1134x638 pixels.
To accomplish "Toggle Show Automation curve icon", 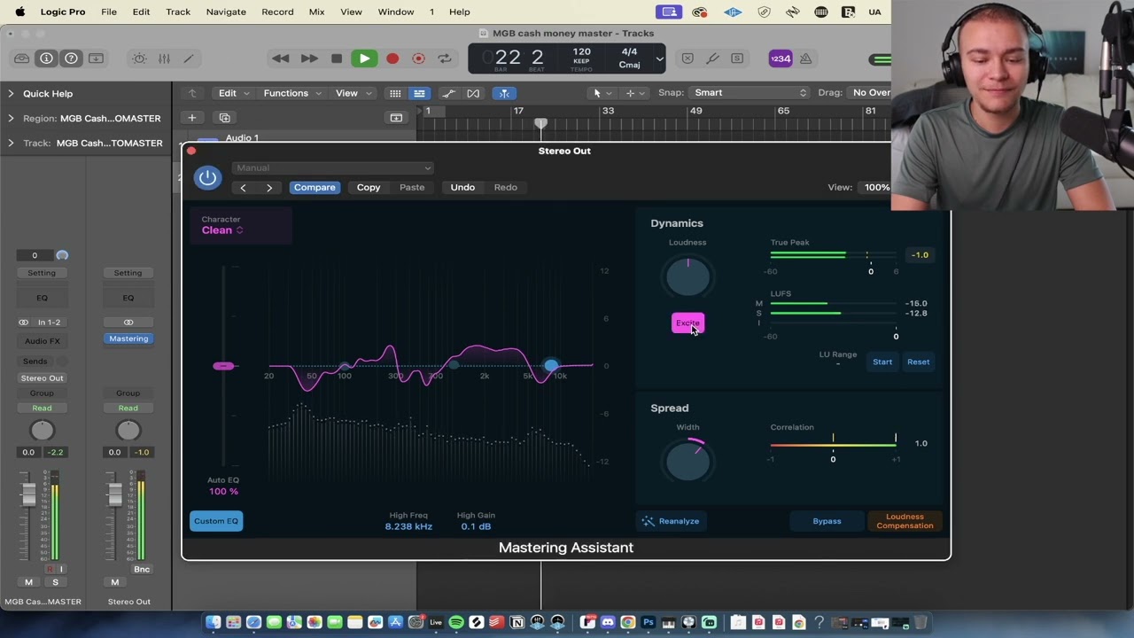I will pos(449,93).
